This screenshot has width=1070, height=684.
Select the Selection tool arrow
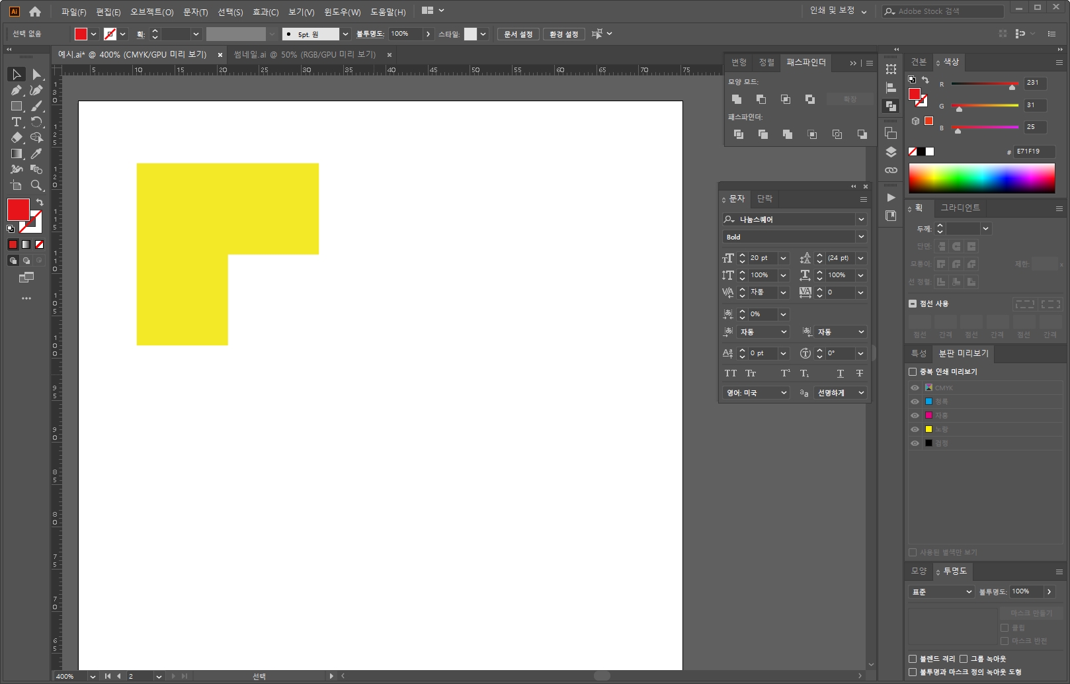[17, 74]
